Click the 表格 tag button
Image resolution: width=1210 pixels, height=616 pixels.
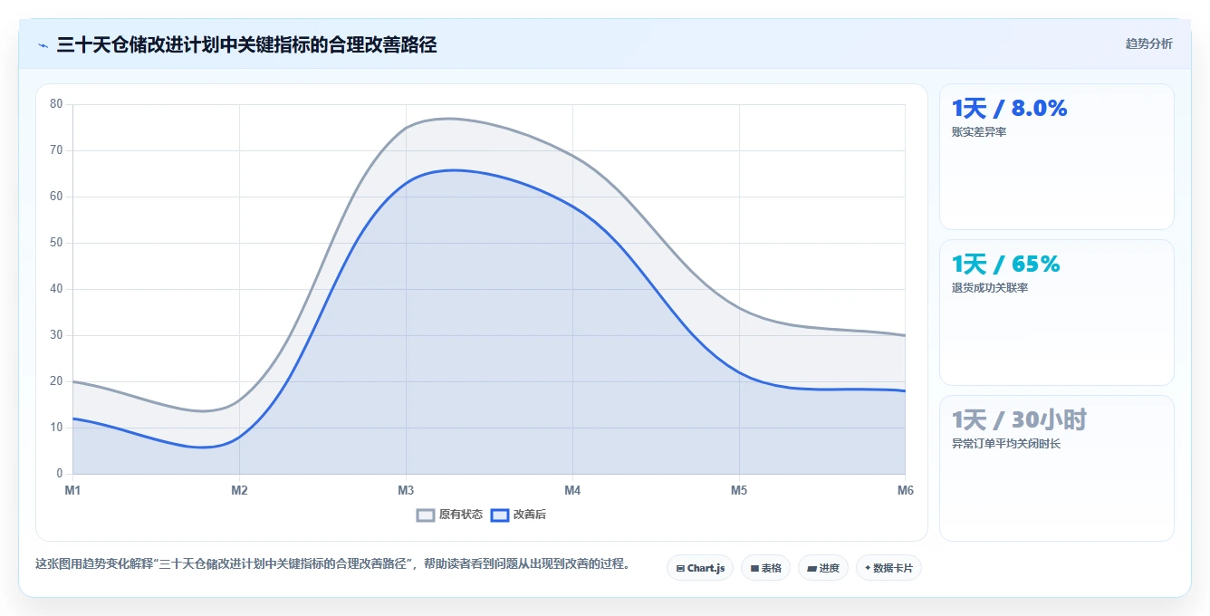[x=765, y=568]
